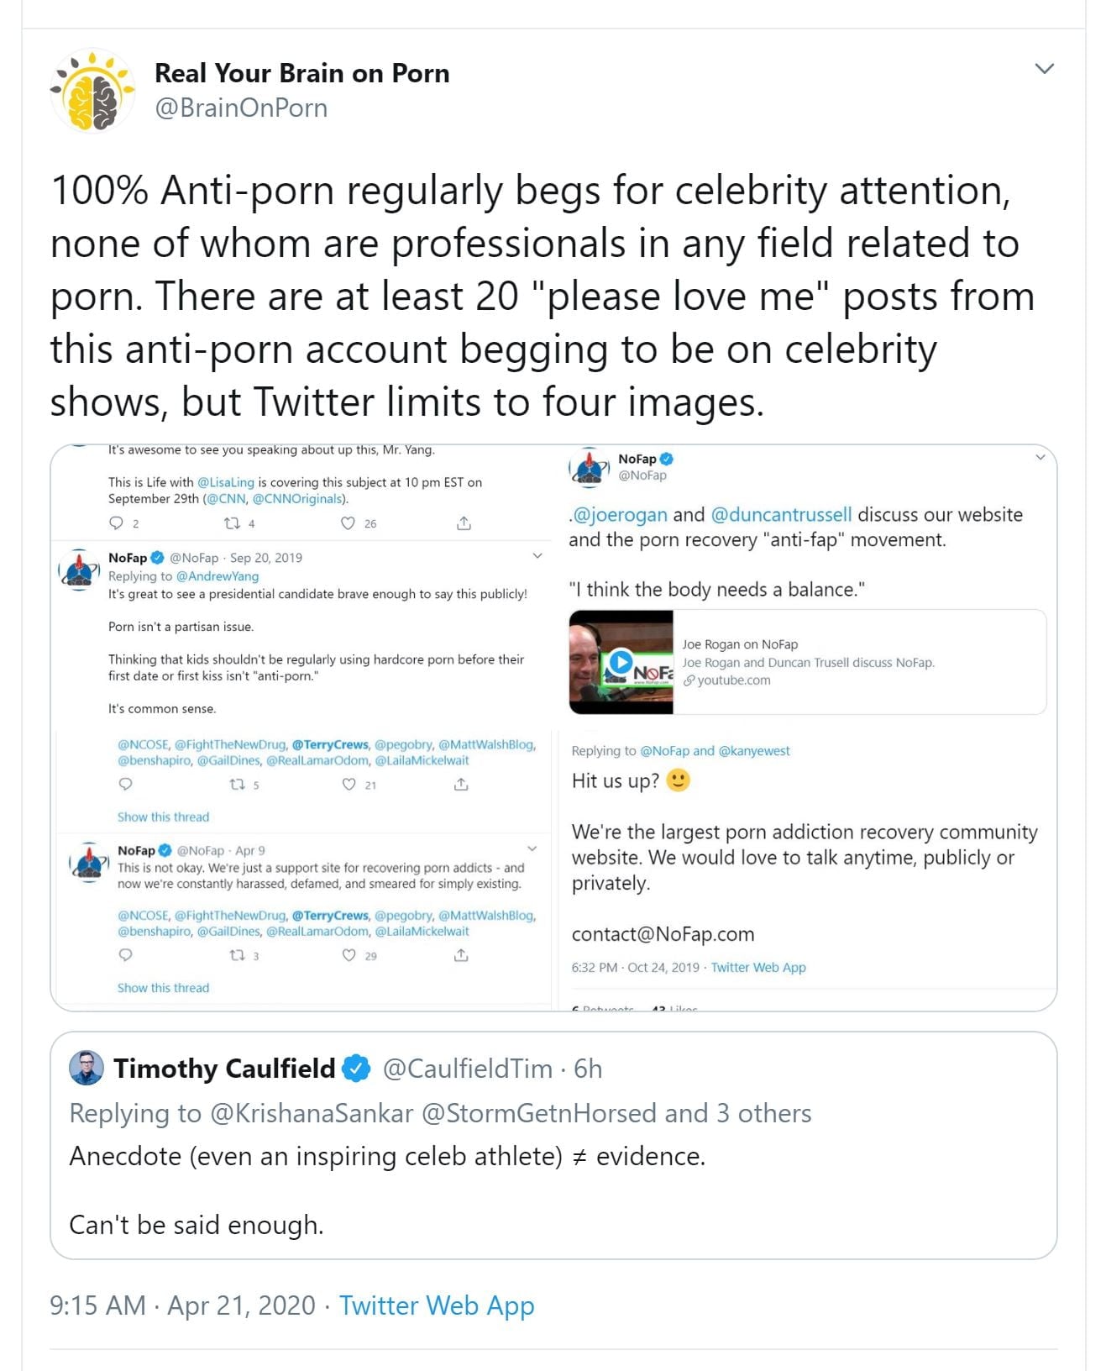Retweet the NoFap Sep 20, 2019 tweet

point(238,785)
